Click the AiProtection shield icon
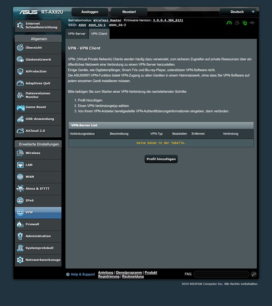This screenshot has width=272, height=306. coord(20,71)
